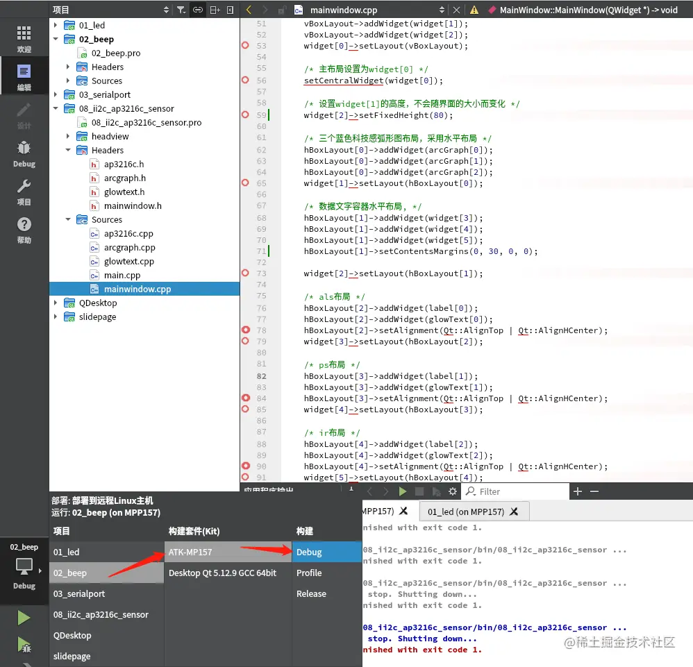Viewport: 693px width, 667px height.
Task: Select QDesktop in kit selector project list
Action: click(106, 635)
